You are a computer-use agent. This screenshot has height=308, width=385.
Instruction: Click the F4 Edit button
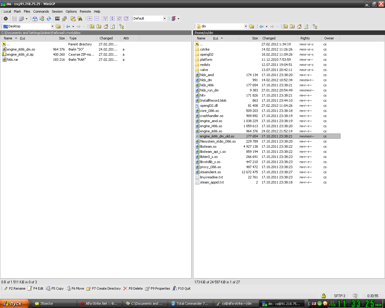coord(35,288)
